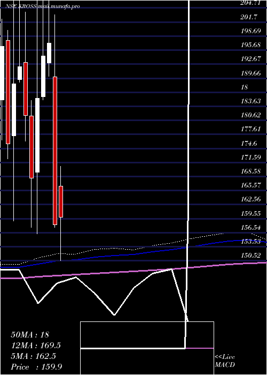
Task: Click the 192.67 axis value
Action: tap(251, 59)
